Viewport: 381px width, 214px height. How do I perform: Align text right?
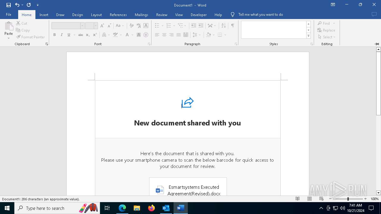171,35
